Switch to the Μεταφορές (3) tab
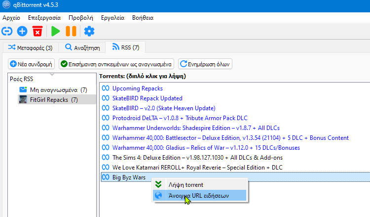 (x=30, y=48)
